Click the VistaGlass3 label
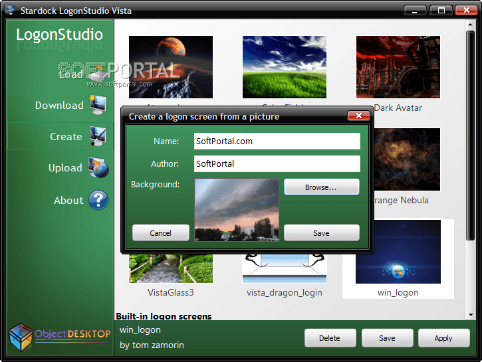 click(171, 292)
